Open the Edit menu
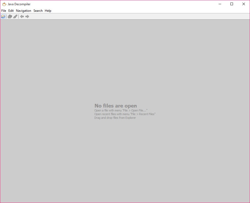Viewport: 250px width, 203px height. [11, 11]
